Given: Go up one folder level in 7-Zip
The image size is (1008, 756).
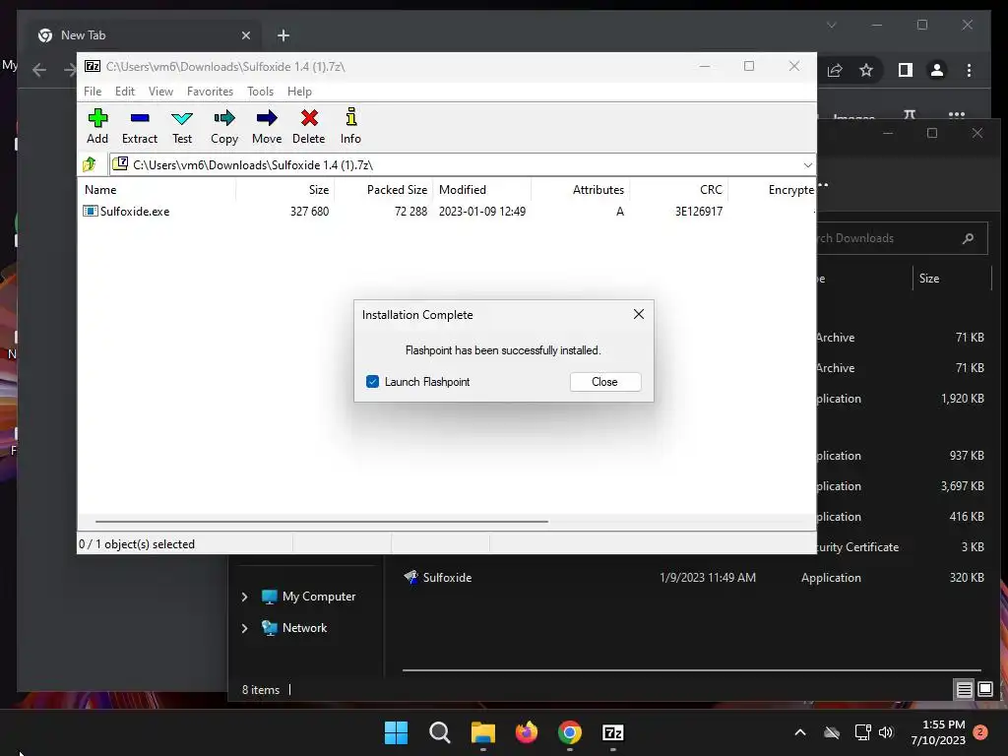Looking at the screenshot, I should coord(90,164).
